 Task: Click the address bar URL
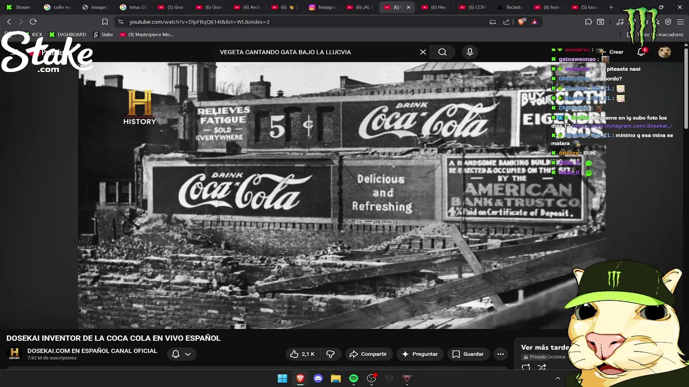(x=199, y=21)
